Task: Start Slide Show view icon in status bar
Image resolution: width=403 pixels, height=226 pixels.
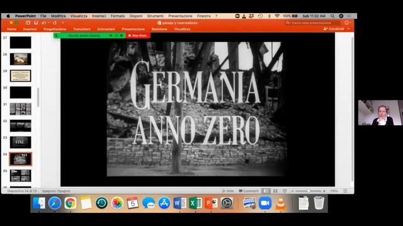Action: [285, 191]
